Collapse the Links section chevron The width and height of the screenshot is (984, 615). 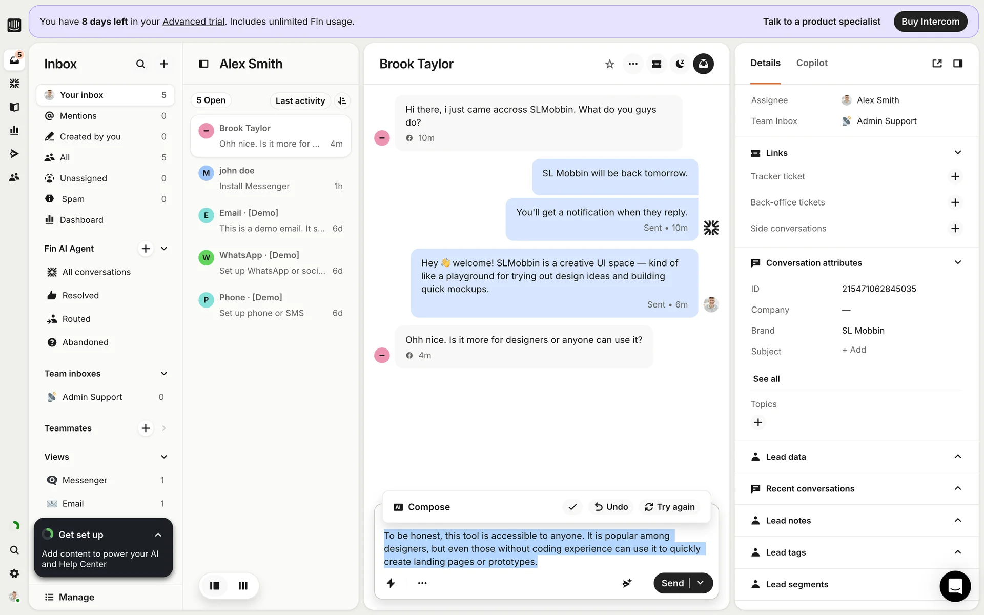pyautogui.click(x=957, y=153)
